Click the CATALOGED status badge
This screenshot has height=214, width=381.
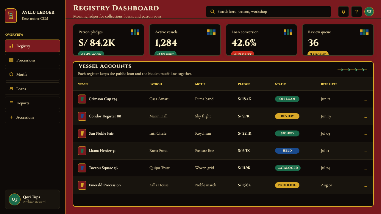pyautogui.click(x=288, y=168)
